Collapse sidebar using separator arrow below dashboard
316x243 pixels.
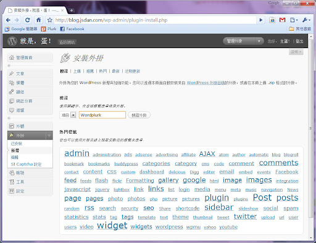[x=9, y=65]
